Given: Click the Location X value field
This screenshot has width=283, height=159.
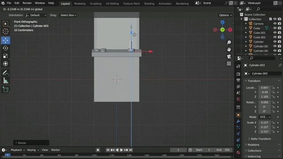Looking at the screenshot, I should click(264, 88).
